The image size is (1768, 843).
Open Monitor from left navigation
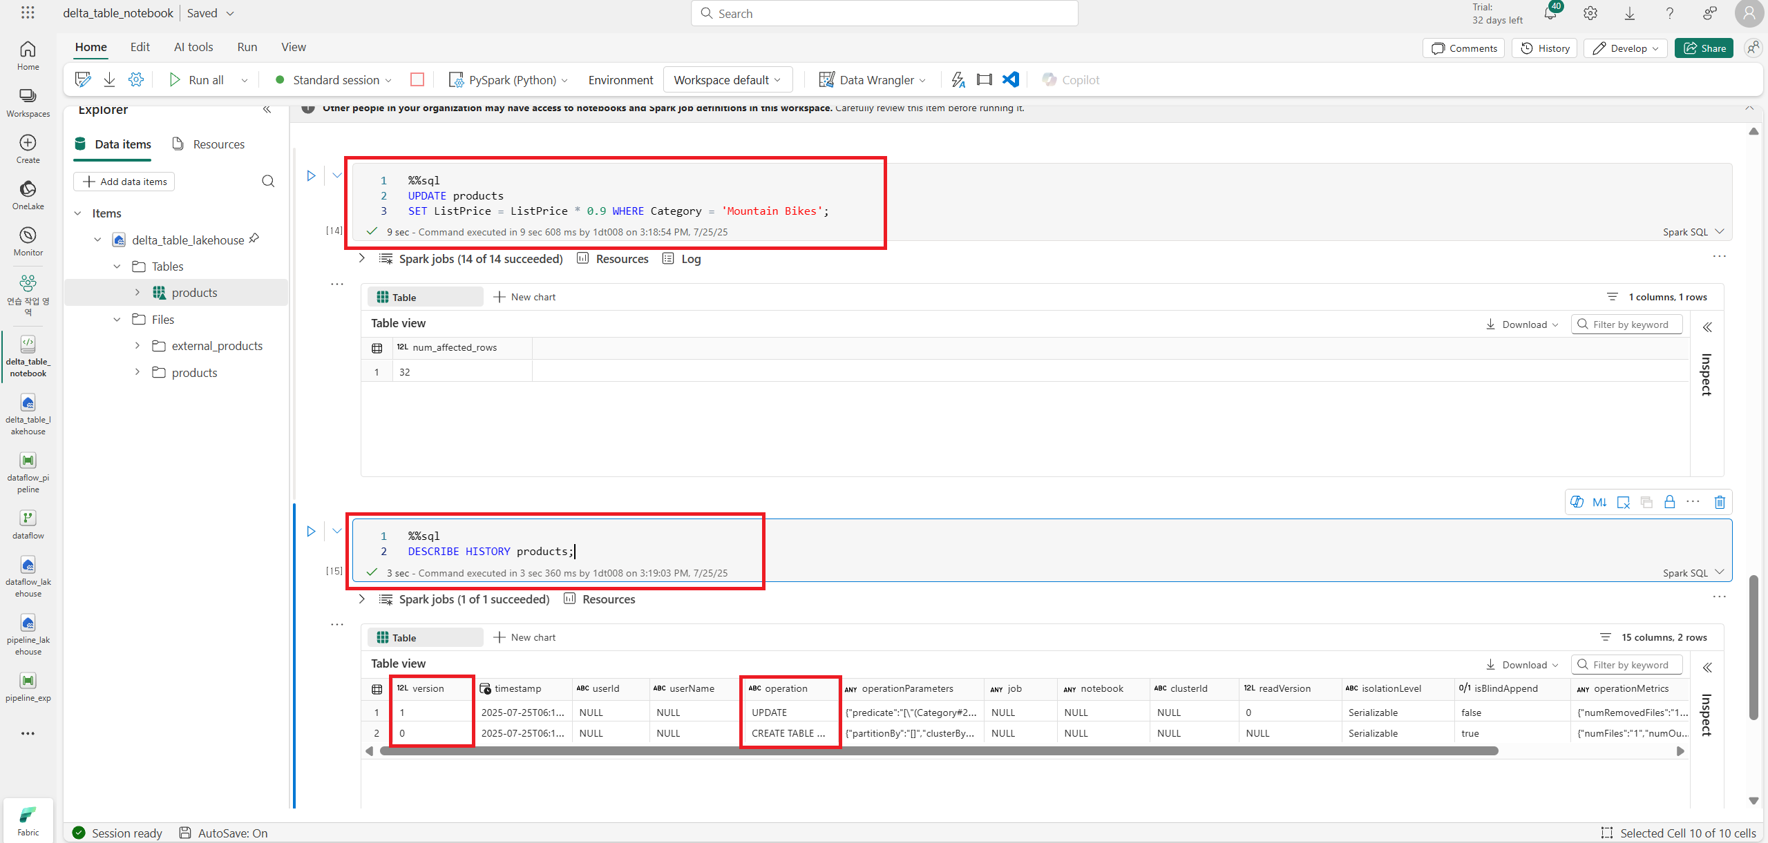[x=28, y=241]
